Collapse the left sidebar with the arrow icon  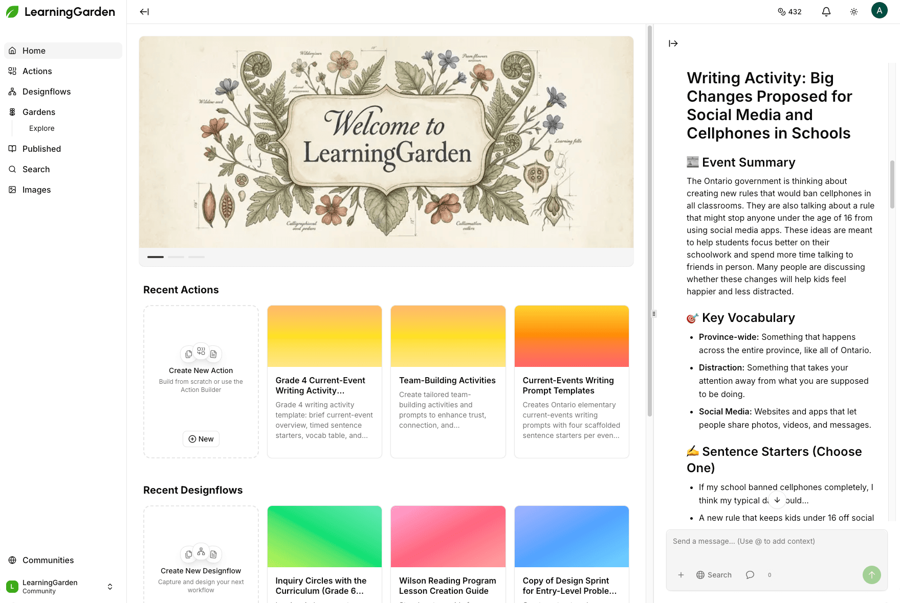pyautogui.click(x=144, y=12)
